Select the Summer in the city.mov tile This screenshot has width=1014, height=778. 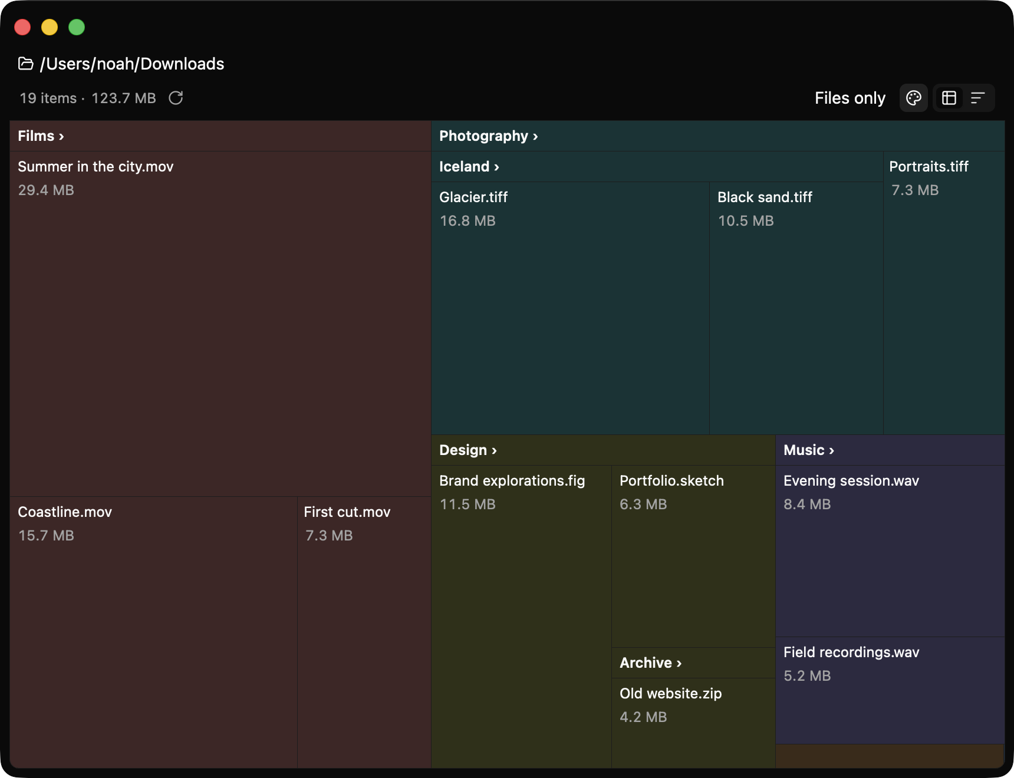[220, 324]
